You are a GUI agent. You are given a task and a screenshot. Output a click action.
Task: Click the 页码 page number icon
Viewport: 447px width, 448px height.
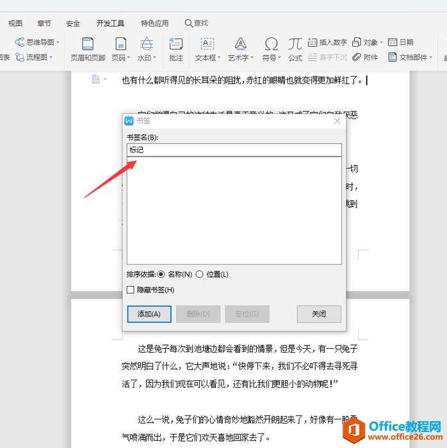point(120,44)
